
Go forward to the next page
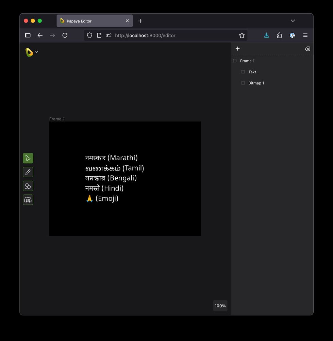tap(52, 35)
